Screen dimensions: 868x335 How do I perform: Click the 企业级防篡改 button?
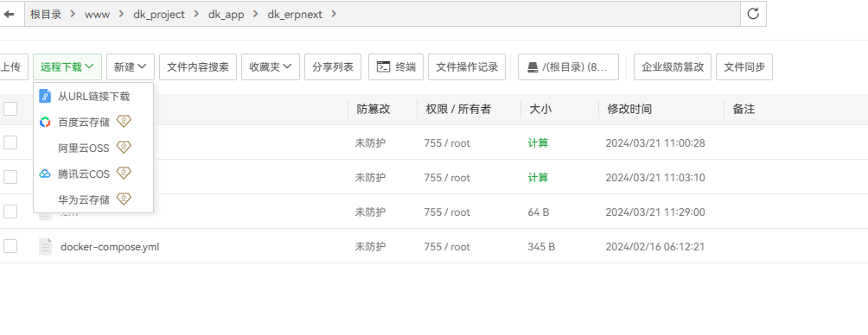(x=673, y=66)
